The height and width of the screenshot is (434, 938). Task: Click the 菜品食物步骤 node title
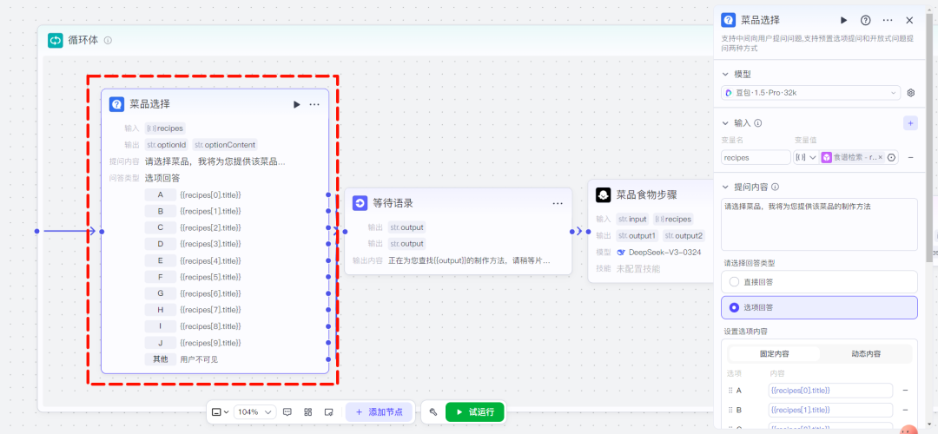[x=647, y=195]
